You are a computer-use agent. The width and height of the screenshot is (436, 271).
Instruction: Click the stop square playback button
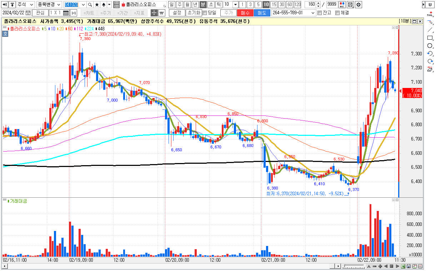[x=391, y=266]
